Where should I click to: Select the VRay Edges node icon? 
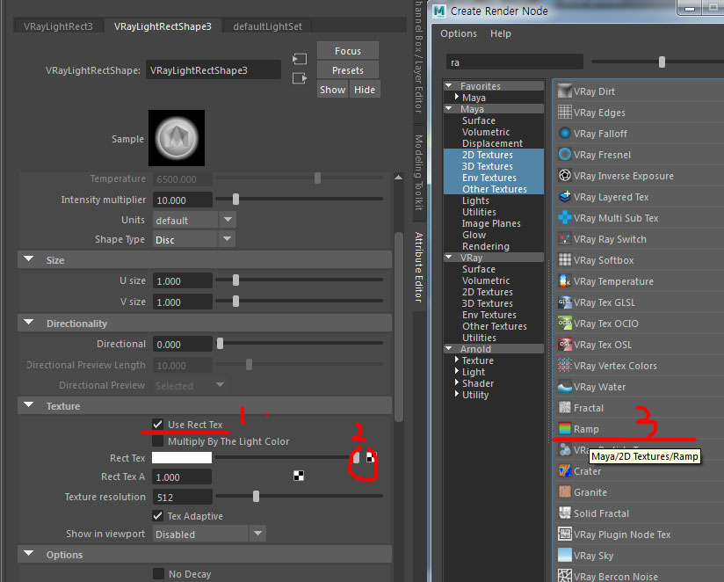(x=564, y=112)
